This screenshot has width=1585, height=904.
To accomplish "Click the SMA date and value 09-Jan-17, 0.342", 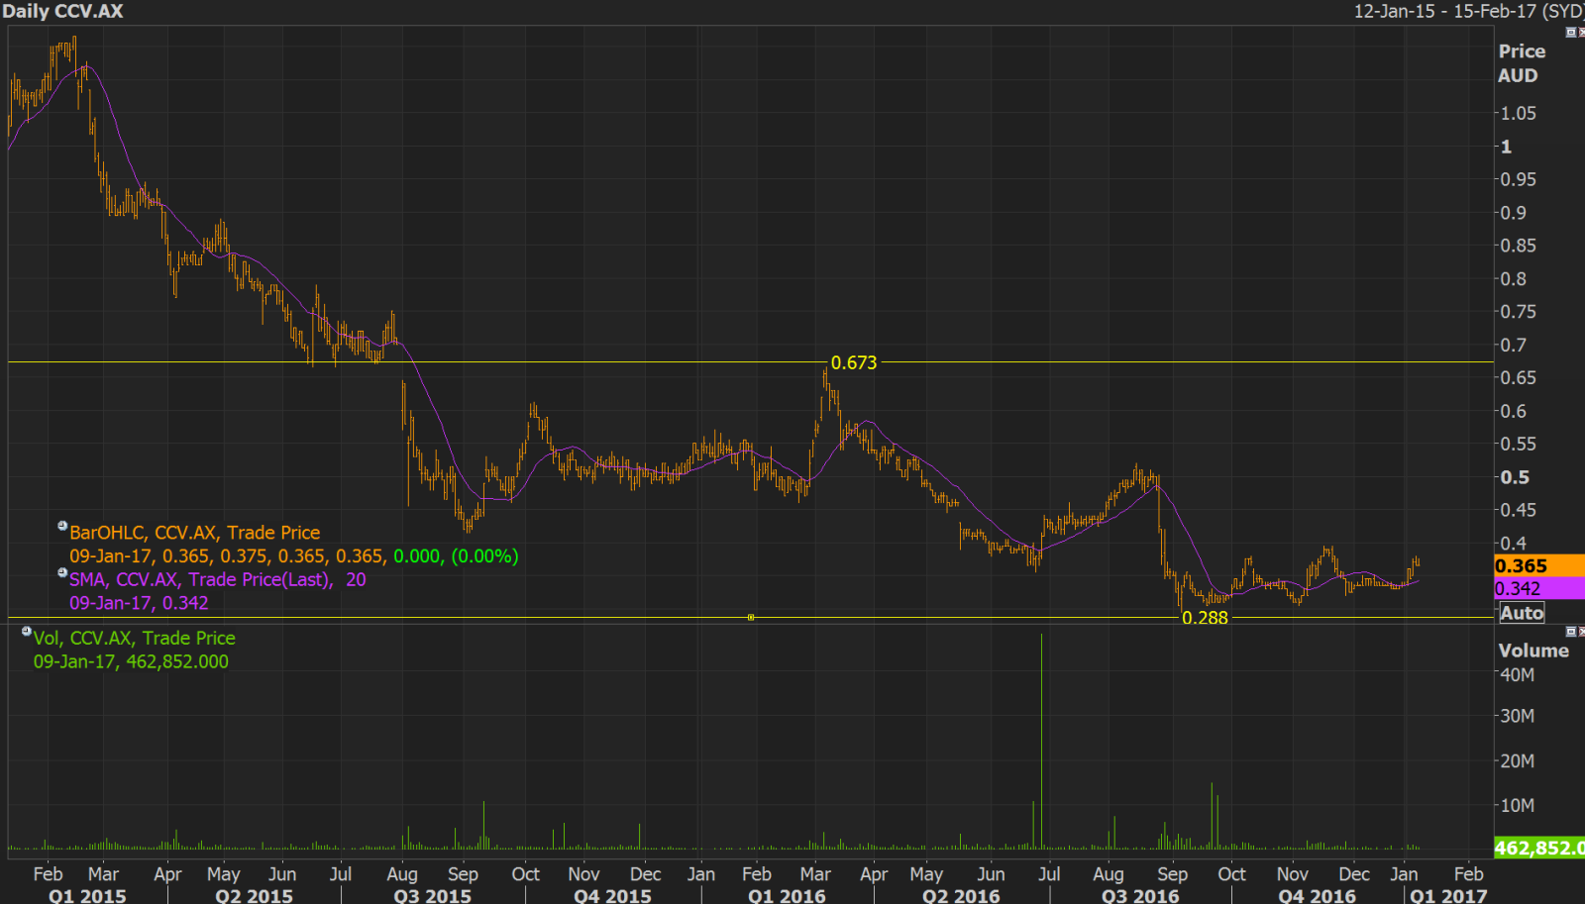I will [139, 603].
